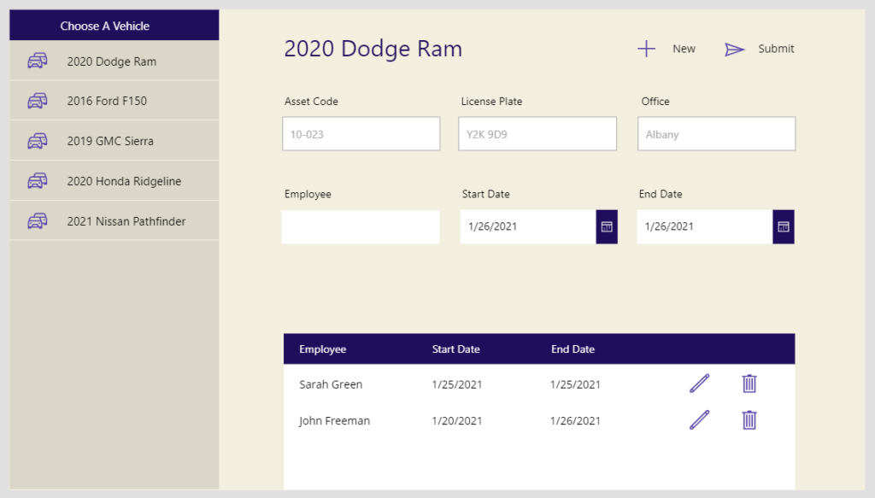
Task: Edit John Freeman's booking using the pencil icon
Action: pos(699,420)
